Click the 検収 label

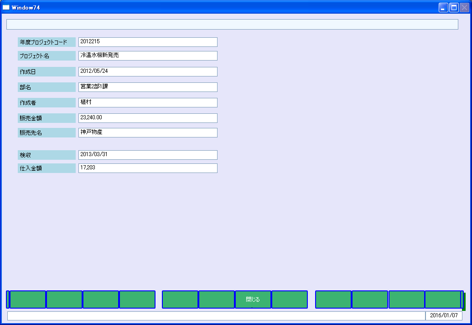tap(47, 155)
